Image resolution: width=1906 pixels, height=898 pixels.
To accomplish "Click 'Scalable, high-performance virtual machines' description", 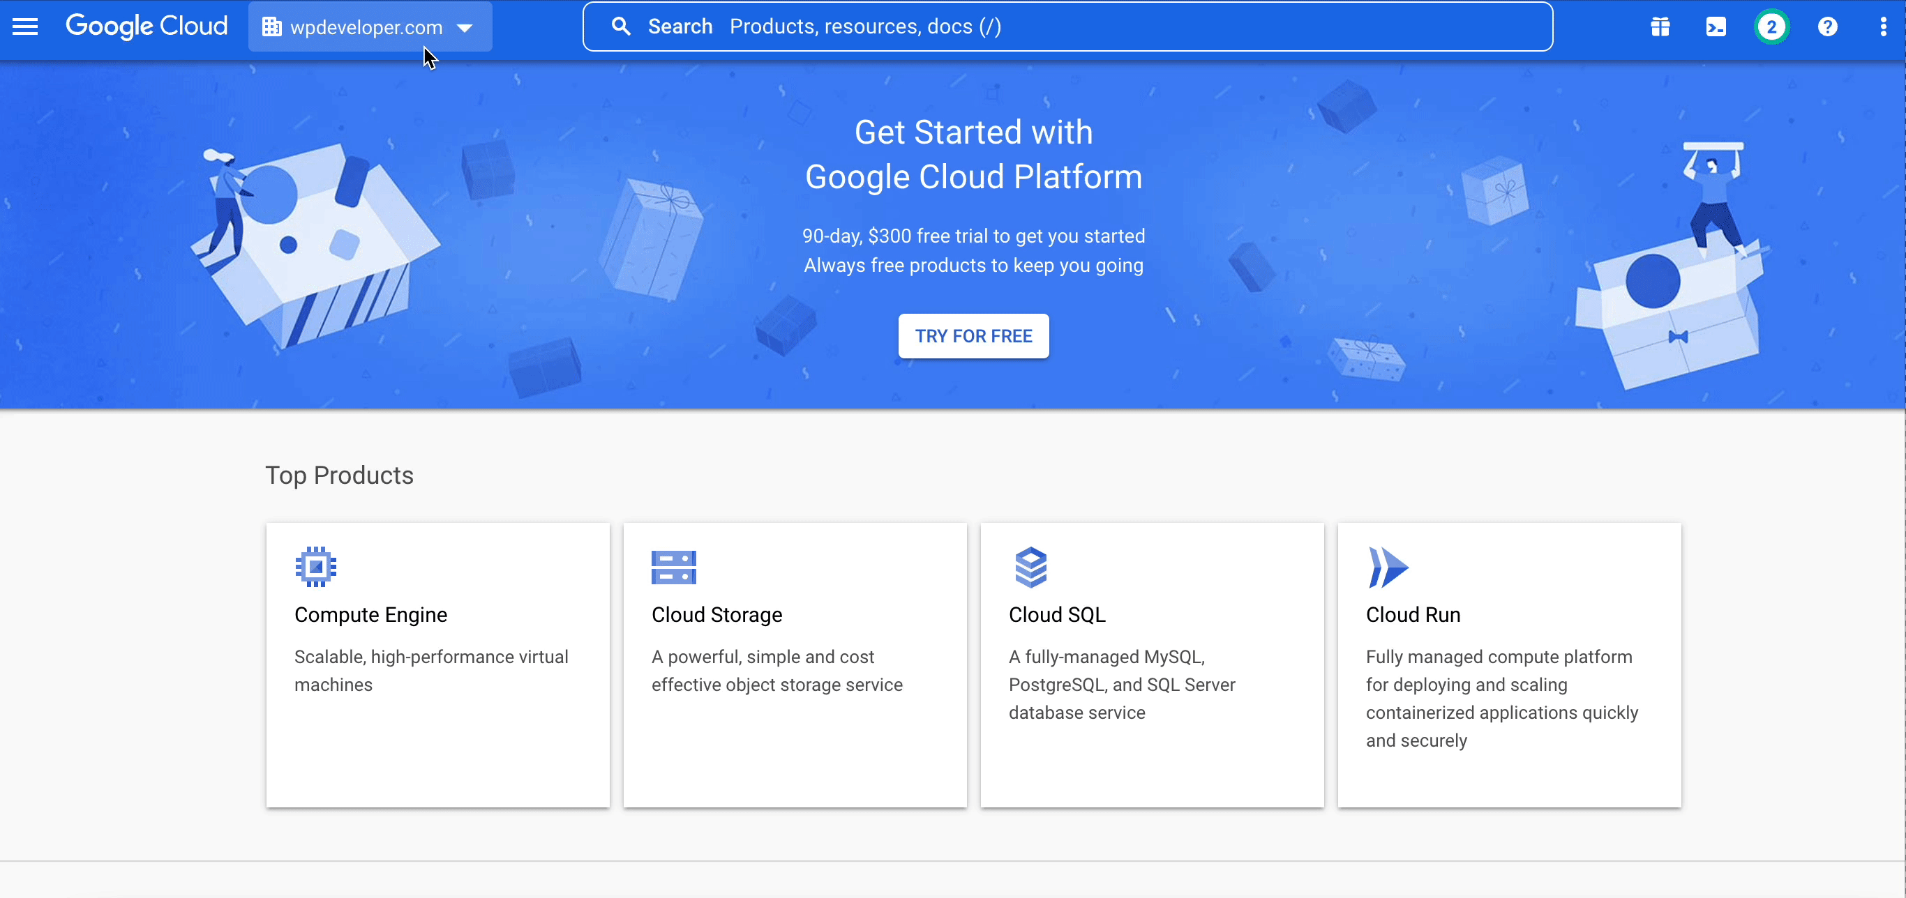I will pos(431,670).
